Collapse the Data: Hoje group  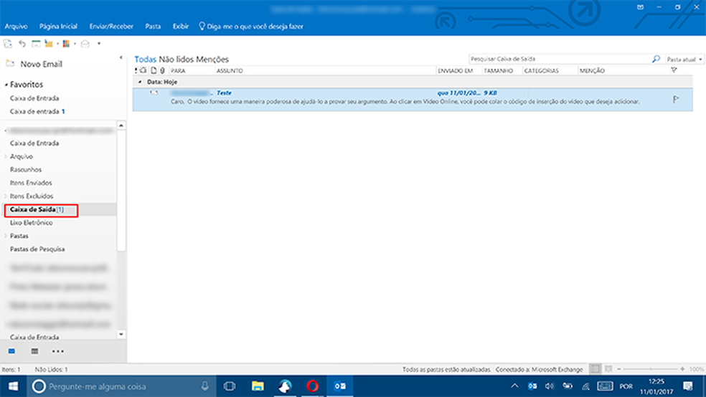click(x=140, y=82)
